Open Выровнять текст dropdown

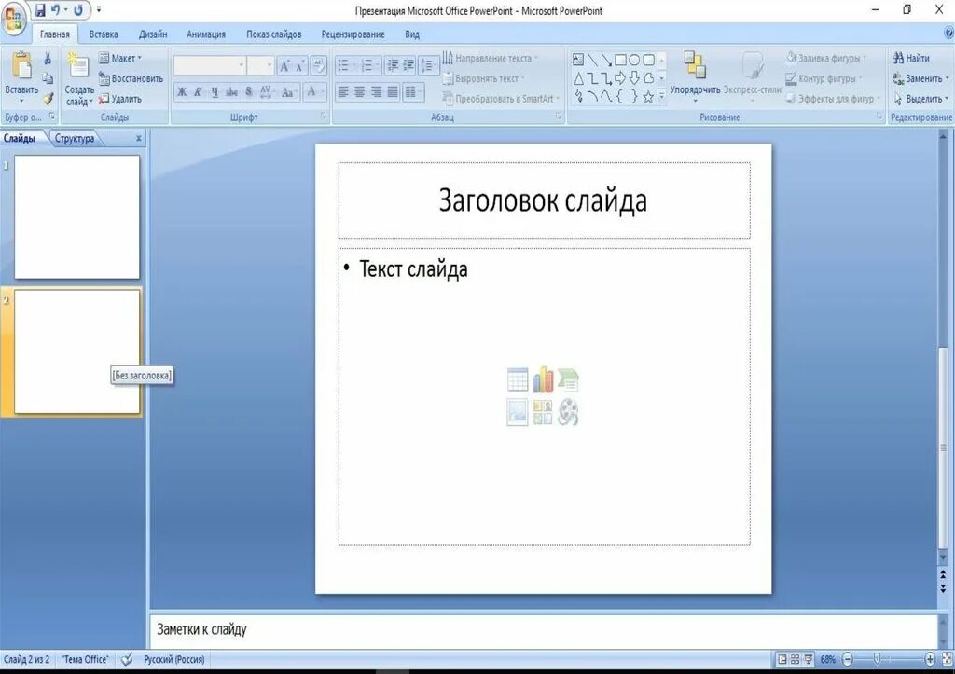[x=484, y=78]
